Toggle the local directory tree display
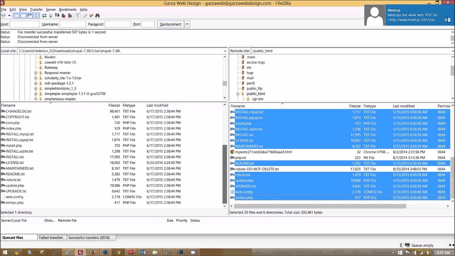 click(x=23, y=16)
